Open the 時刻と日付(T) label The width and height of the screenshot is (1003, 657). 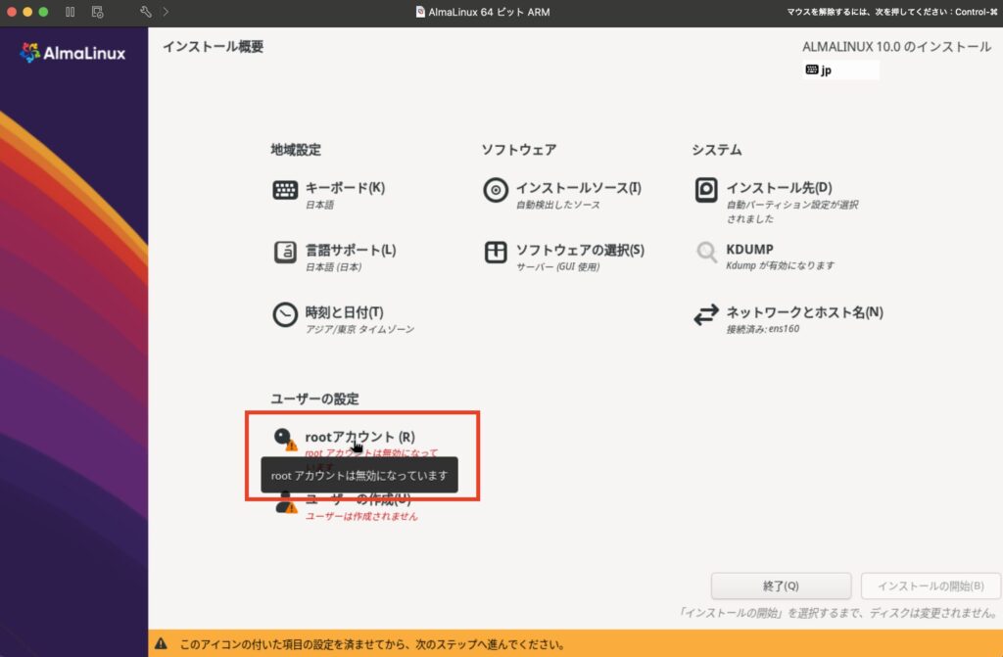(x=344, y=312)
